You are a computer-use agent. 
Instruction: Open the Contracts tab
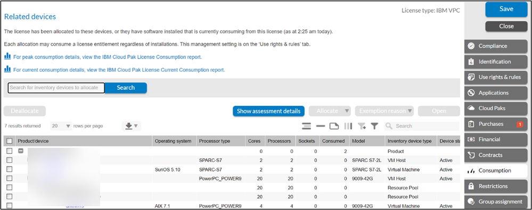tap(496, 155)
